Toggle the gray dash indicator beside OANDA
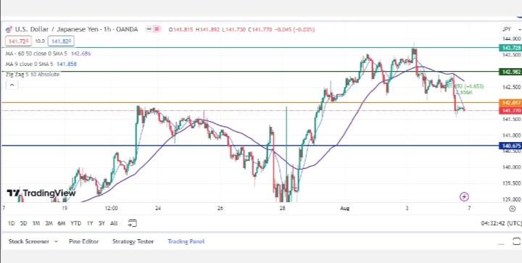 tap(149, 29)
